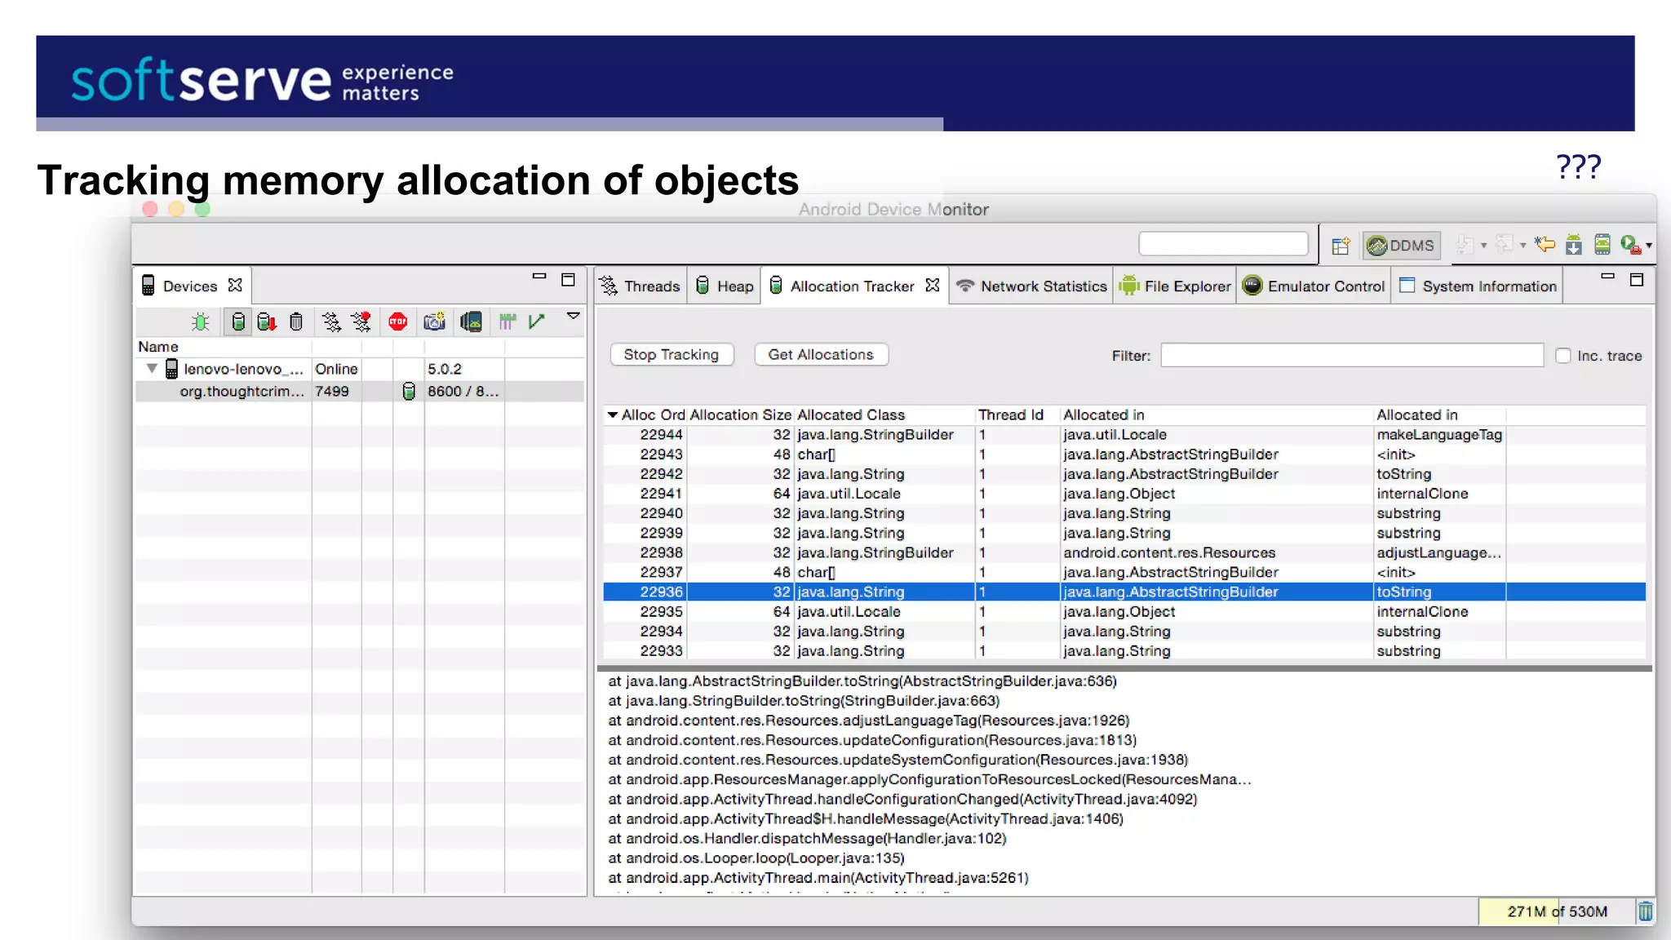This screenshot has height=940, width=1671.
Task: Open Android SDK Manager download icon
Action: click(x=1574, y=244)
